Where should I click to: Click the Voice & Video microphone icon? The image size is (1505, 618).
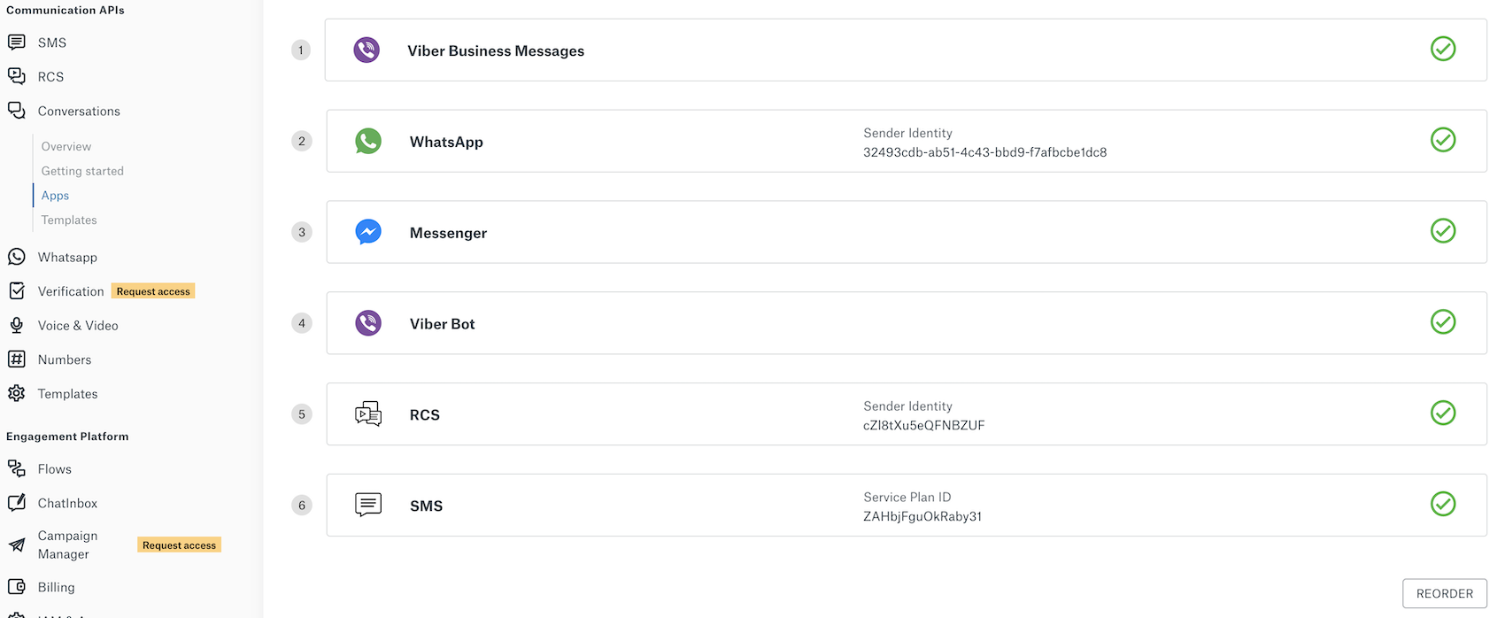16,325
